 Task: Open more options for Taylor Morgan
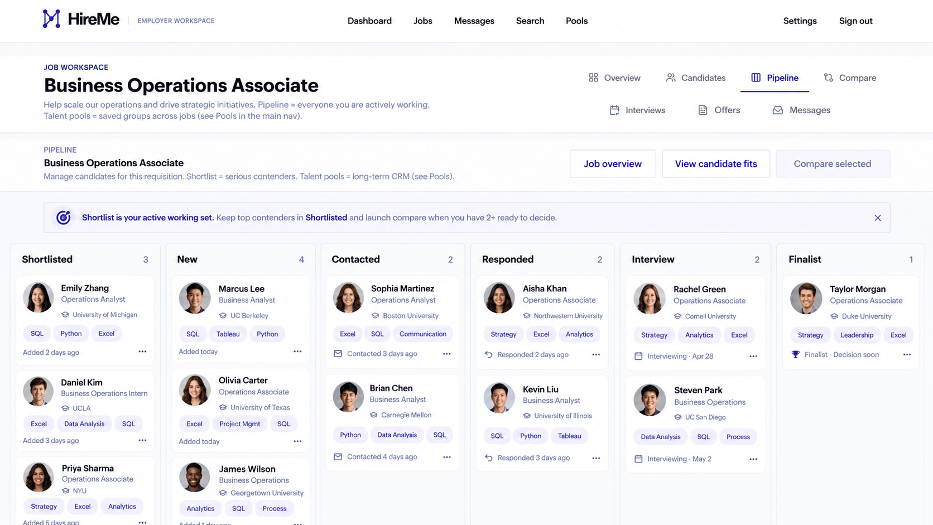click(x=907, y=355)
